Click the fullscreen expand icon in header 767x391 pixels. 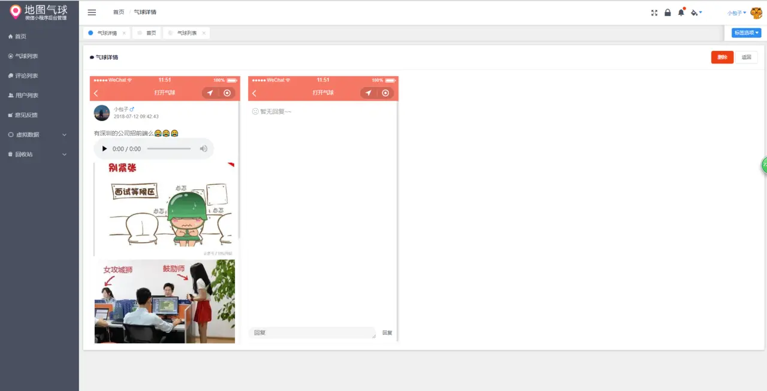click(x=654, y=12)
